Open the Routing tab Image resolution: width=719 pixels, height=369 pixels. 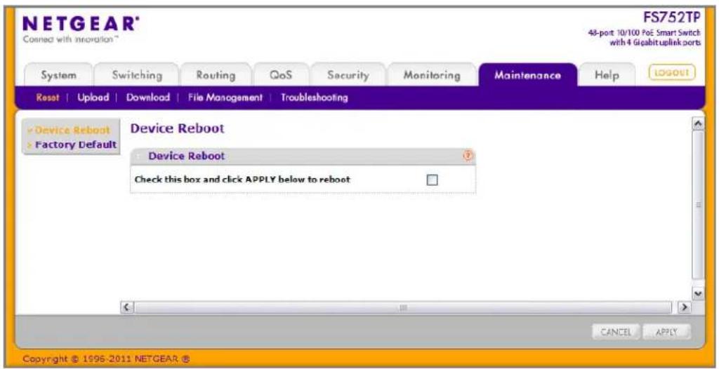(x=216, y=75)
